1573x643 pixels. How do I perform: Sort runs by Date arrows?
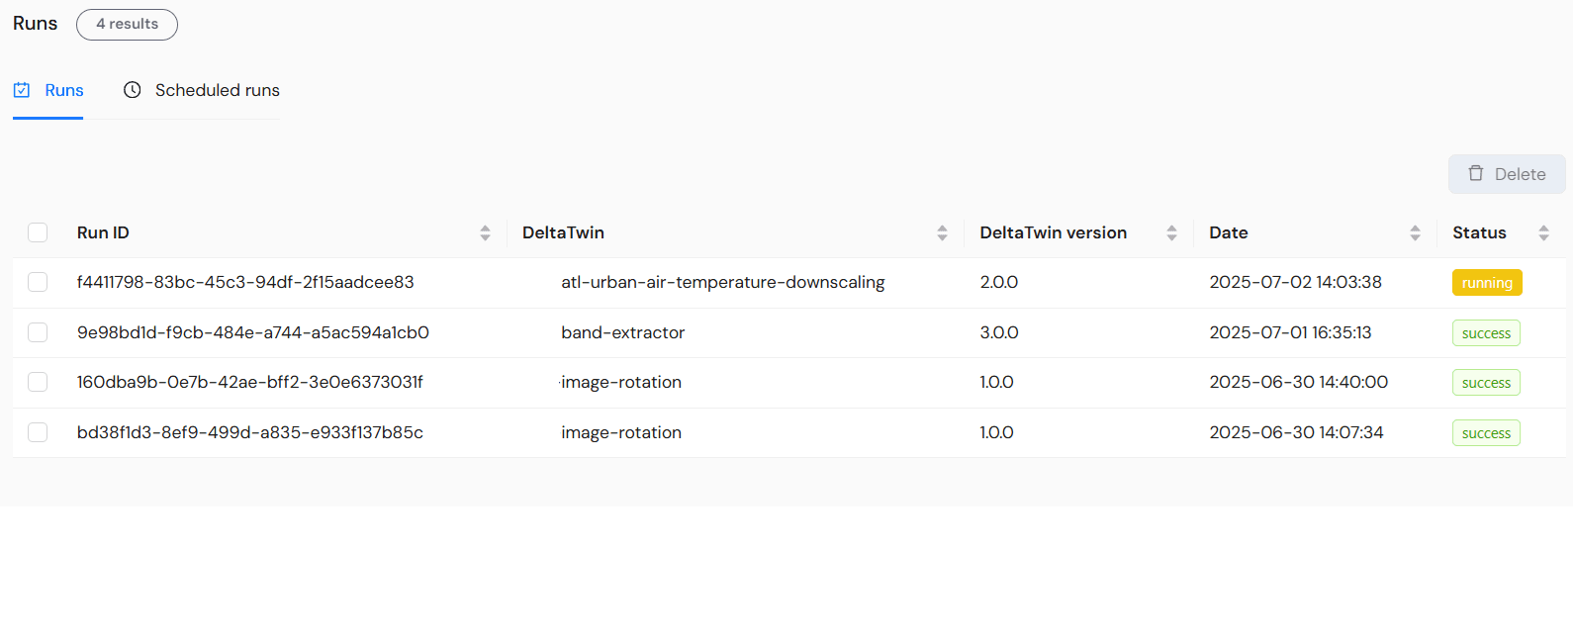(x=1415, y=232)
